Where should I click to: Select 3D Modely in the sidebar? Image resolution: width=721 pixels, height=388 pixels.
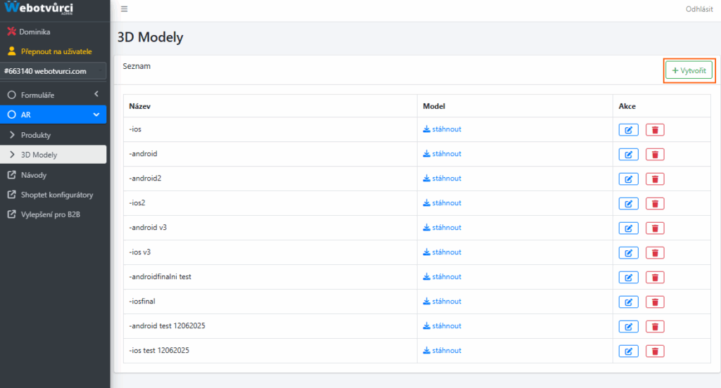pos(54,155)
